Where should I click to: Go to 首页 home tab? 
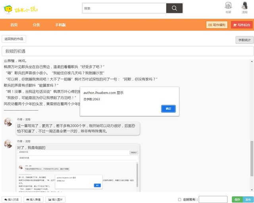[14, 25]
